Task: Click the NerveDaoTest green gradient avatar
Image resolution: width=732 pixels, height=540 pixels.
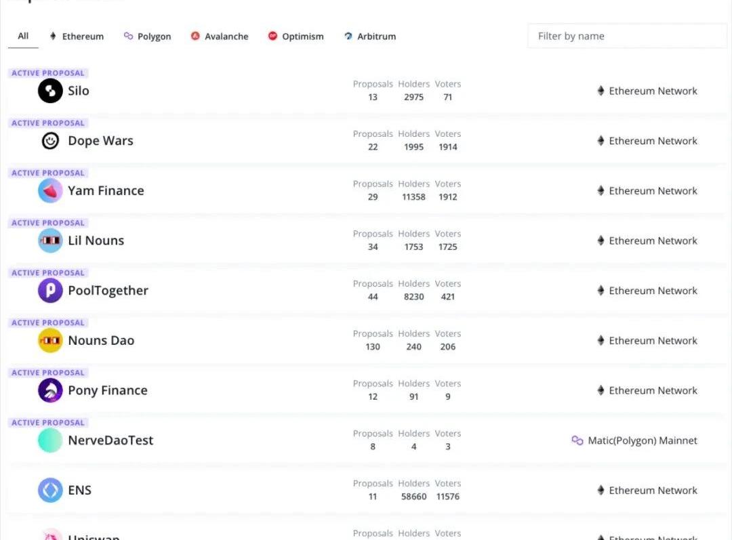Action: click(50, 440)
